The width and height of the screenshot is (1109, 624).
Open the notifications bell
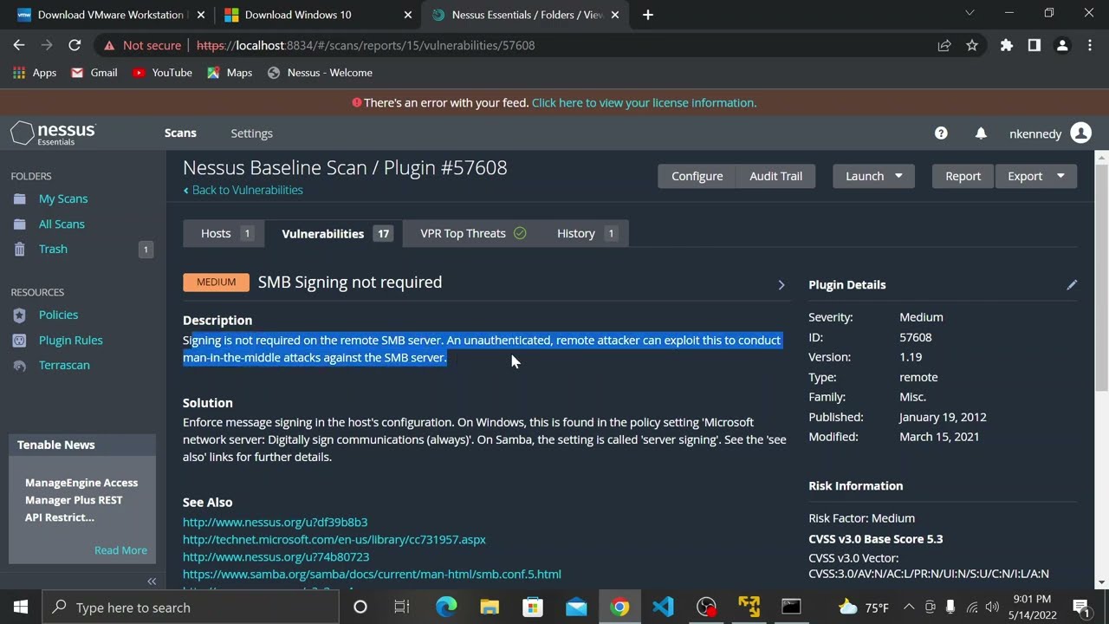pyautogui.click(x=981, y=133)
